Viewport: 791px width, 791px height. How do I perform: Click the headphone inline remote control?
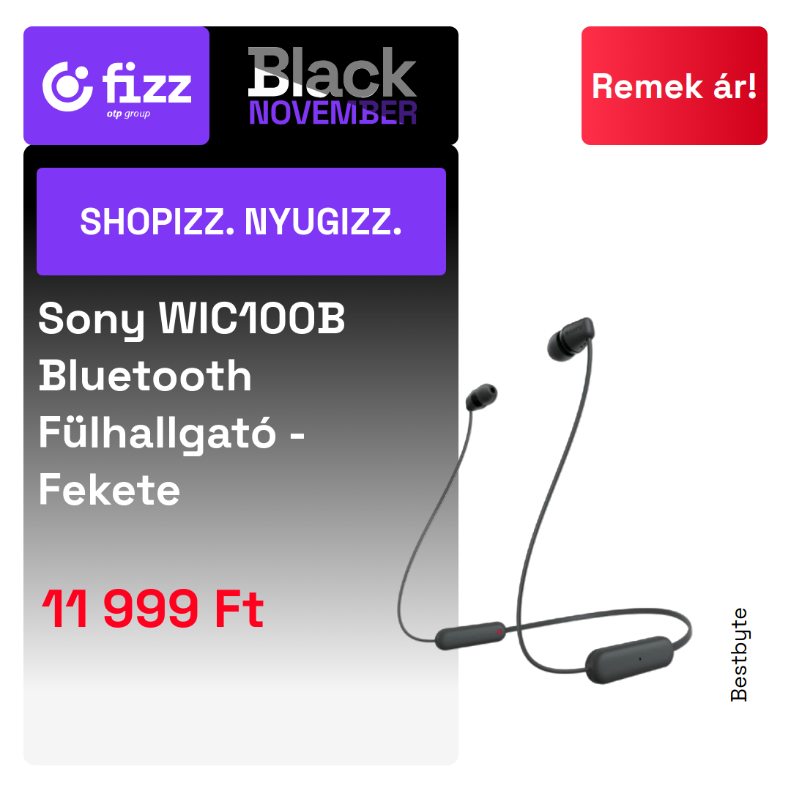pos(470,636)
